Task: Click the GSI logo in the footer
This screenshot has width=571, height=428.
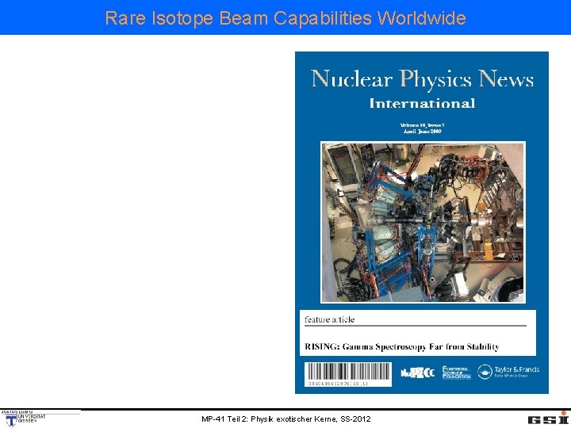Action: tap(548, 418)
